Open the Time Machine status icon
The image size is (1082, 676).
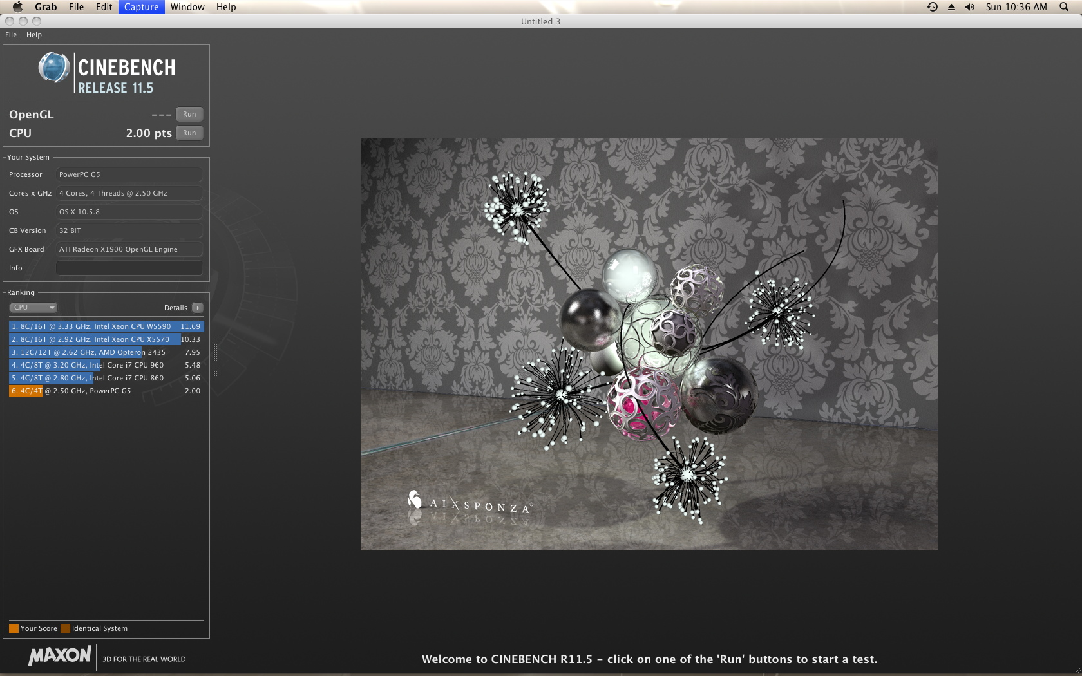pos(932,7)
